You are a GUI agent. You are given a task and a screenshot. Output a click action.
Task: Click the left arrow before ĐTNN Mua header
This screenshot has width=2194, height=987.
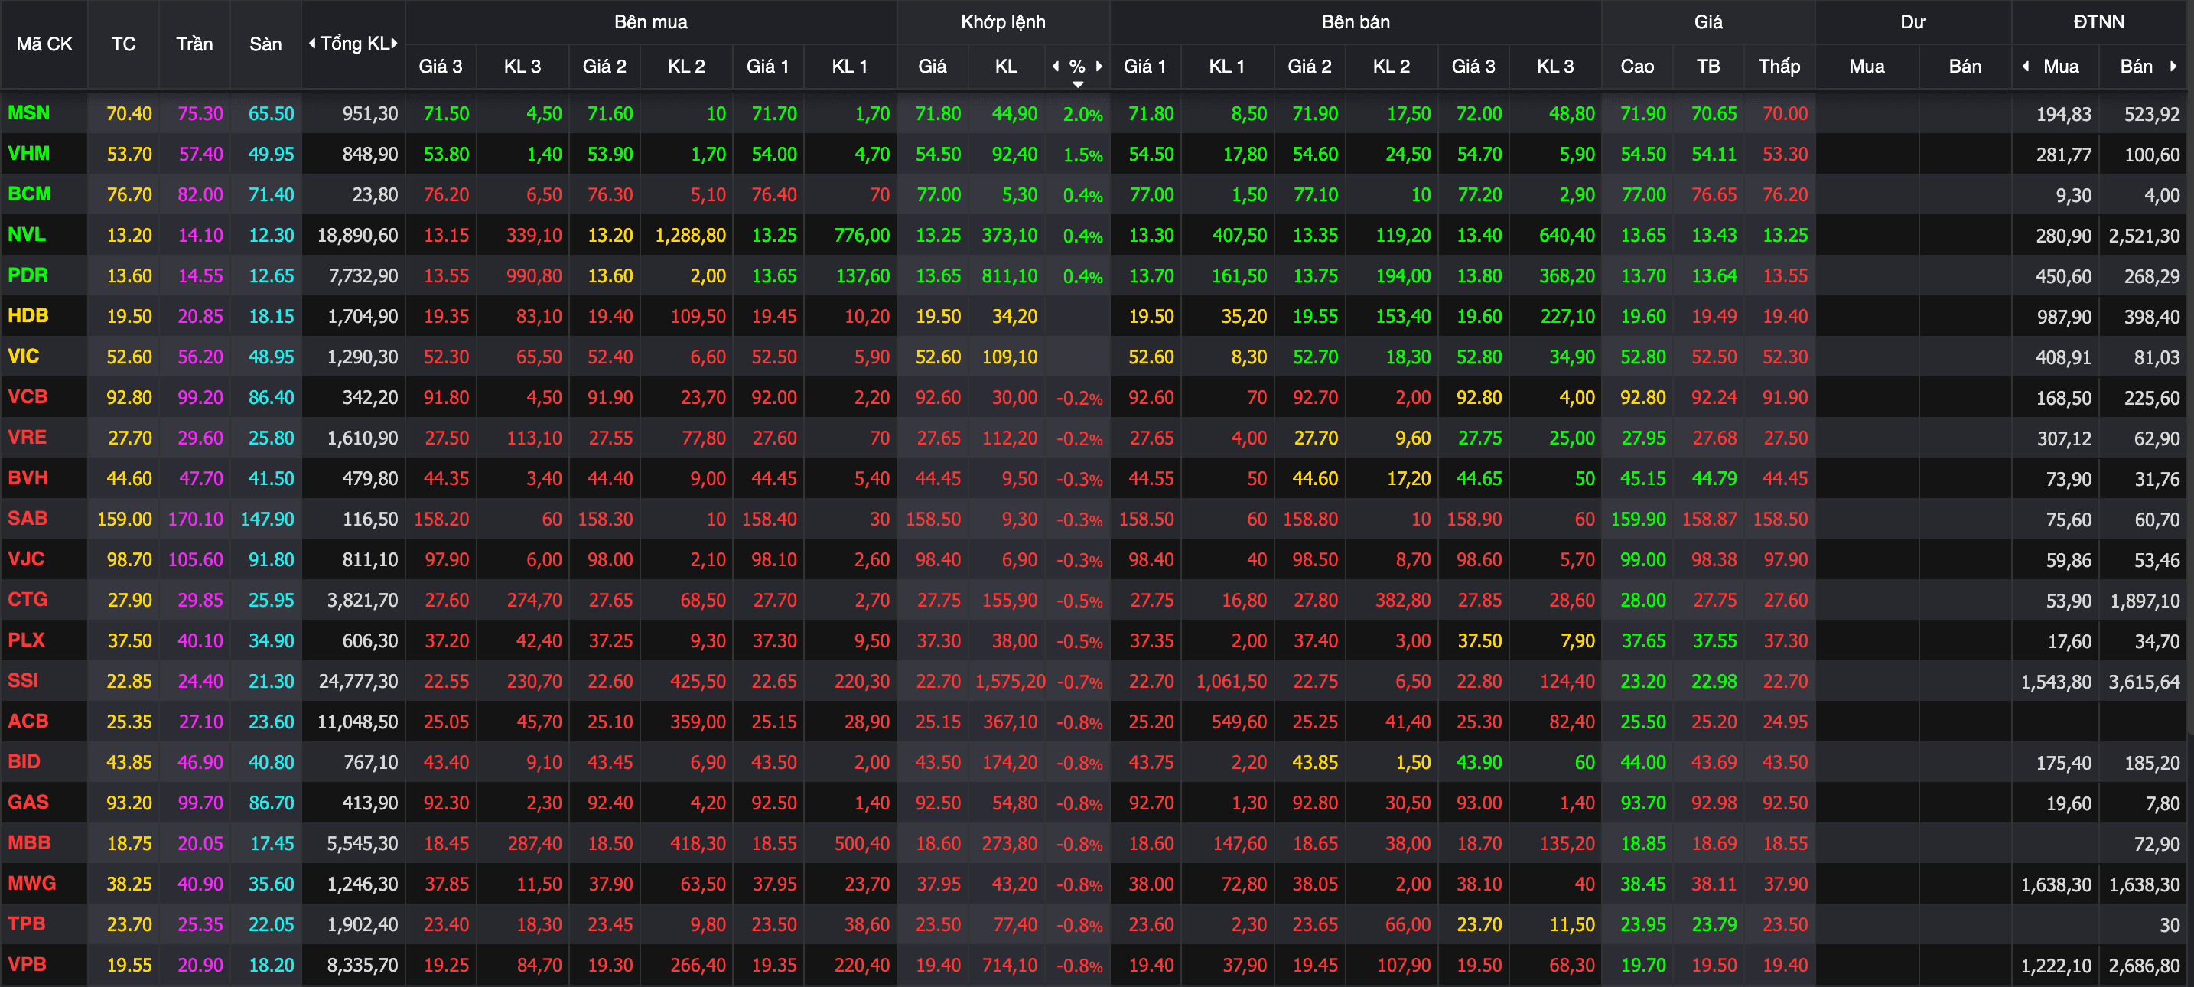(x=2026, y=67)
